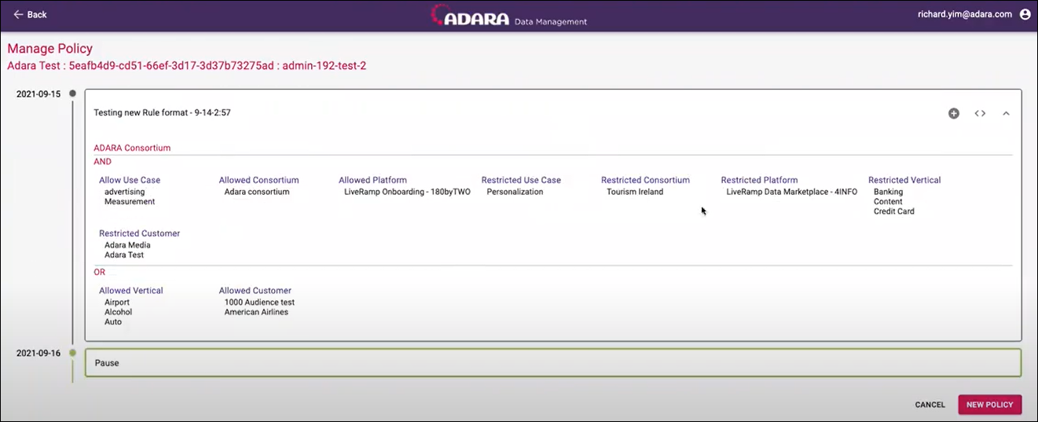Click the ADARA Consortium section label
The image size is (1038, 422).
pos(132,148)
